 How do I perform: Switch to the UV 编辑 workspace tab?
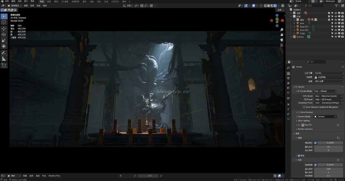tap(65, 1)
